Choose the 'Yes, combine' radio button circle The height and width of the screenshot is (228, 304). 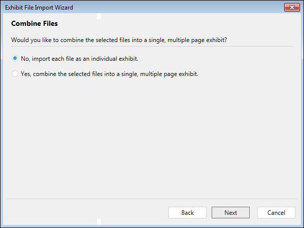pos(15,74)
